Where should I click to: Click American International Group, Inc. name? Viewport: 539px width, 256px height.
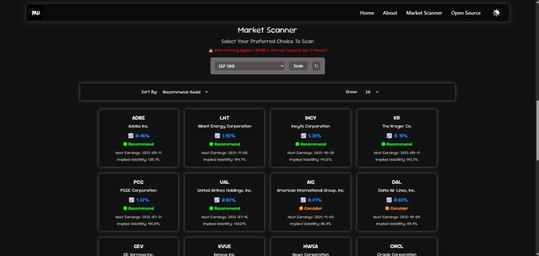310,190
